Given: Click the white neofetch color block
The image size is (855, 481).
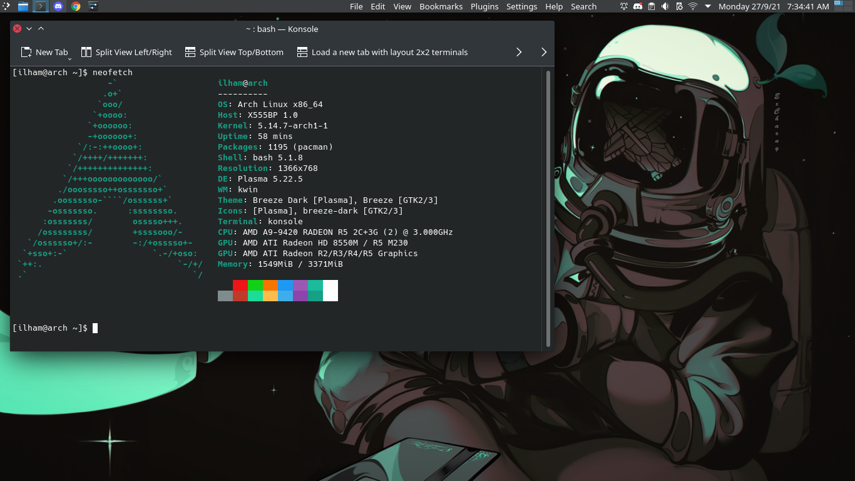Looking at the screenshot, I should click(x=330, y=291).
